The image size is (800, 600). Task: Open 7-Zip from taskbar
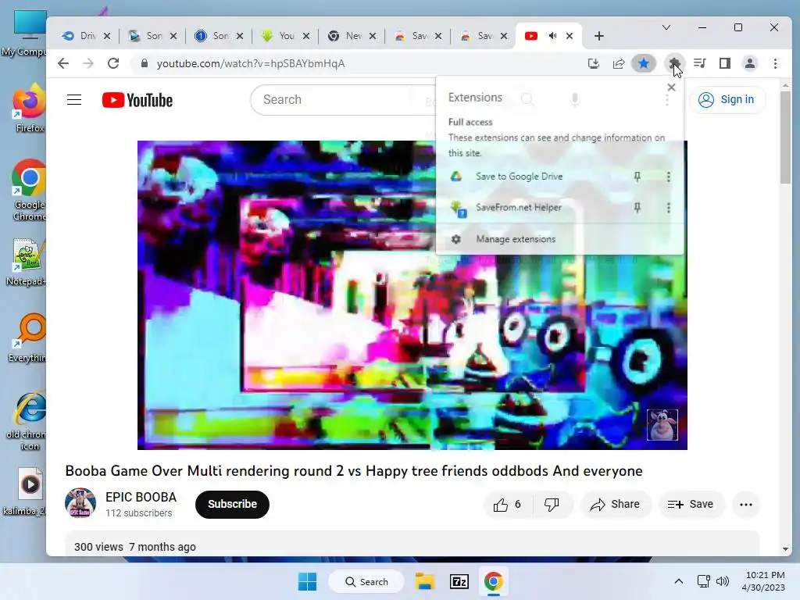pos(459,581)
